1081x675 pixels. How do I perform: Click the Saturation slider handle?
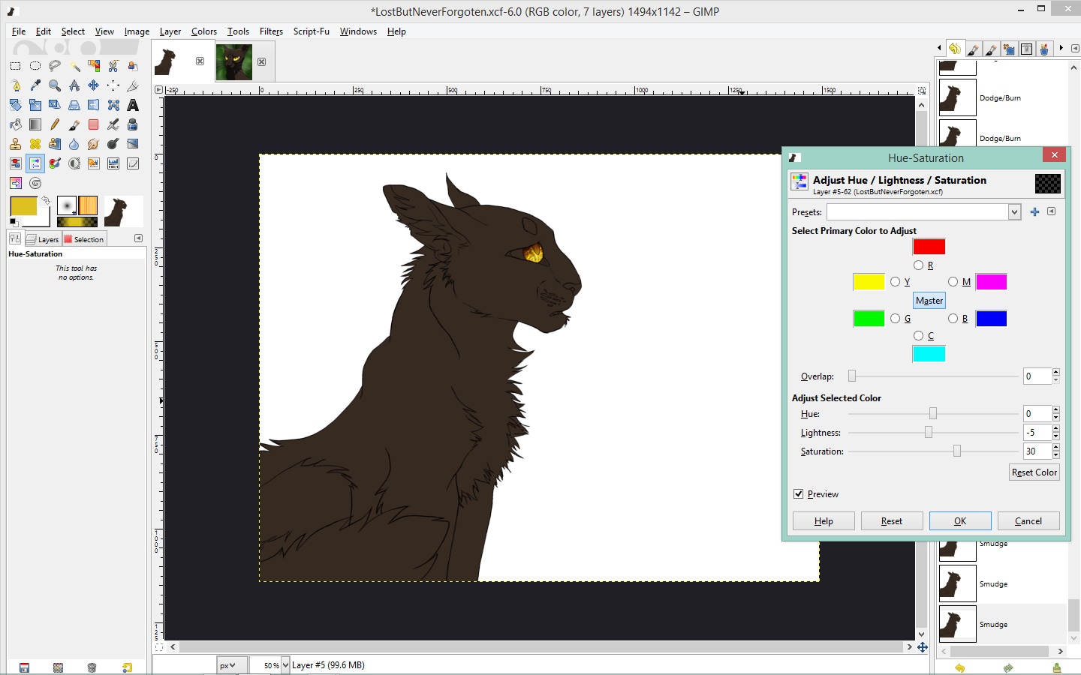(956, 451)
